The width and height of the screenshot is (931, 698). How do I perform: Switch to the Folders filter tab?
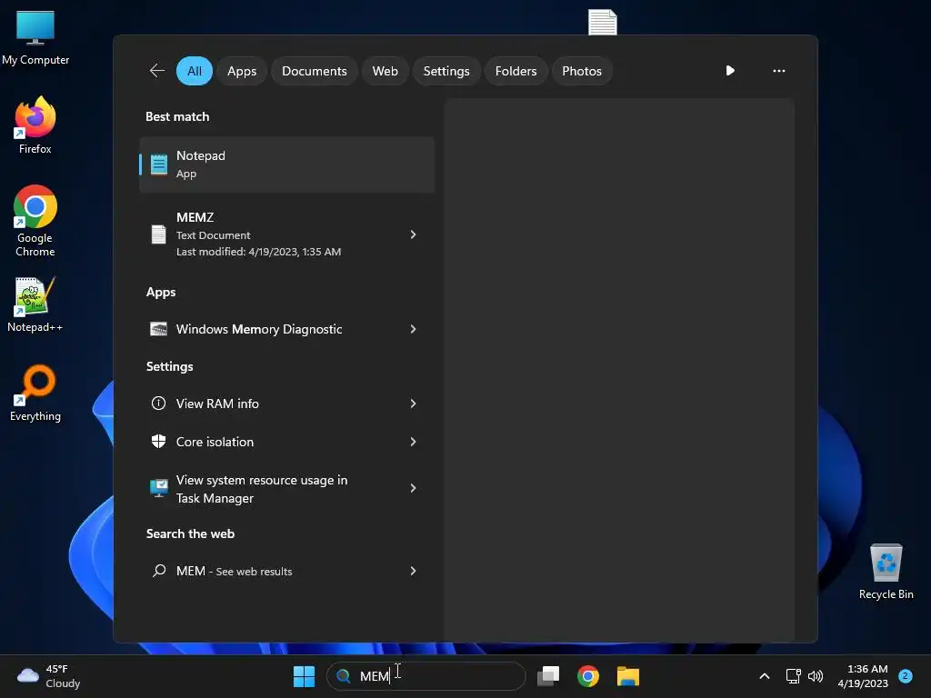click(x=516, y=71)
